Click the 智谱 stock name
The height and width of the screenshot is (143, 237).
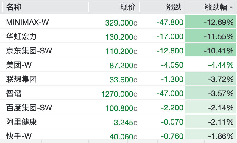click(14, 93)
